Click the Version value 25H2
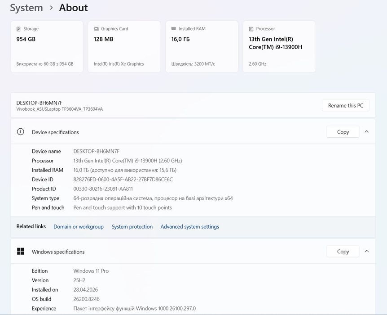387x315 pixels. click(x=79, y=280)
